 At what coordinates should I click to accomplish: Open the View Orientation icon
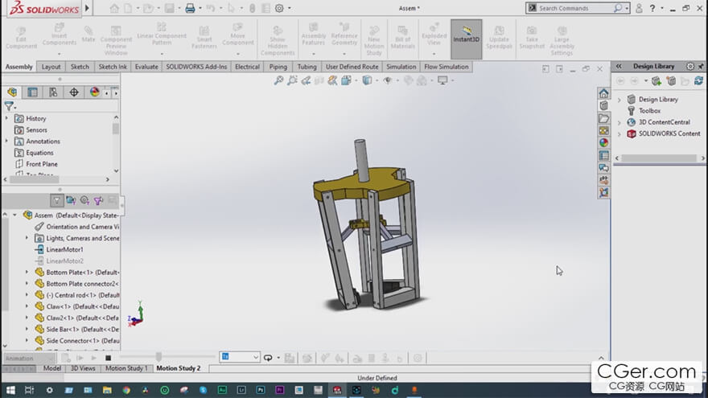346,80
